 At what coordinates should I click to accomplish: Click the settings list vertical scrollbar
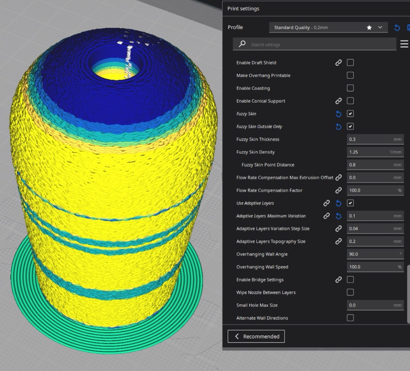(x=408, y=294)
